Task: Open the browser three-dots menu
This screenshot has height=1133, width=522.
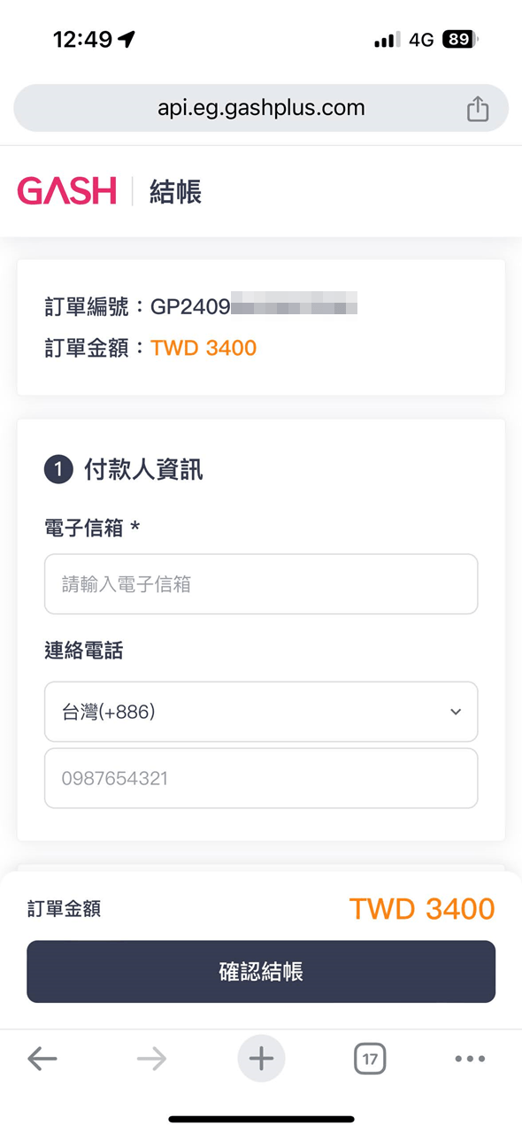Action: [x=470, y=1059]
